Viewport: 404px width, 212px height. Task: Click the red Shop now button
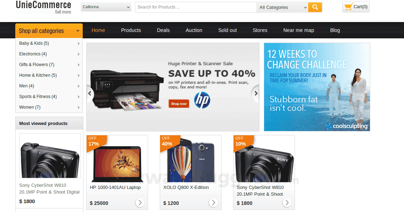[179, 104]
